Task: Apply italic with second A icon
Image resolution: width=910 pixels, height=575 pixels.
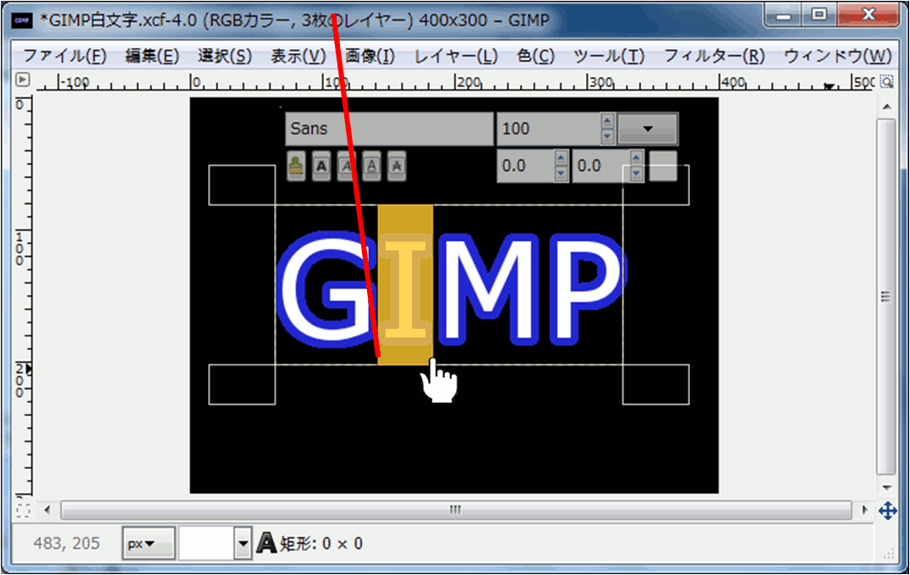Action: pos(346,167)
